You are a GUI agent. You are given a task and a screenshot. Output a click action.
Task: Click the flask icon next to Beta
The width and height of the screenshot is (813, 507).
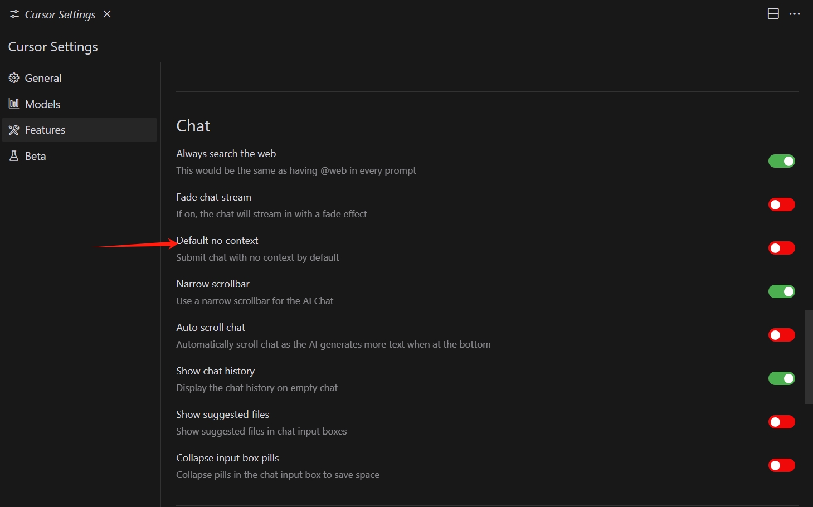pyautogui.click(x=14, y=156)
